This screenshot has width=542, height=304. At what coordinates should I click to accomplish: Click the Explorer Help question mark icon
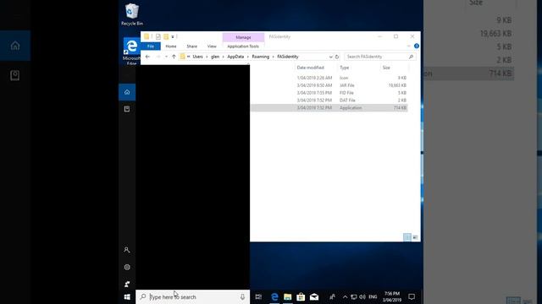417,46
